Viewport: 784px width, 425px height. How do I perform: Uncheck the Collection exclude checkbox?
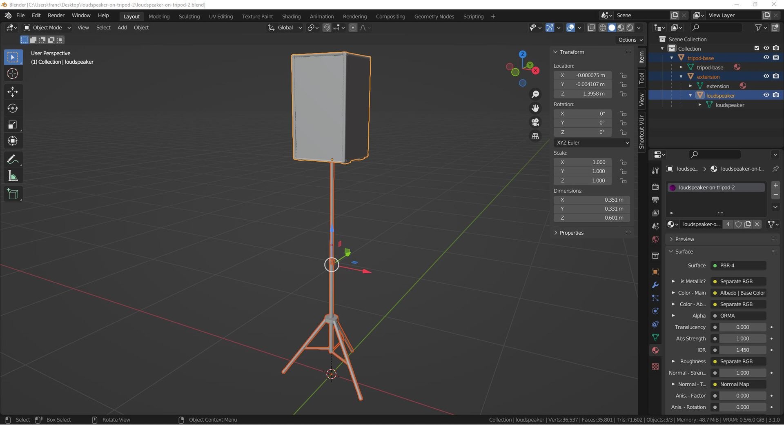[757, 48]
